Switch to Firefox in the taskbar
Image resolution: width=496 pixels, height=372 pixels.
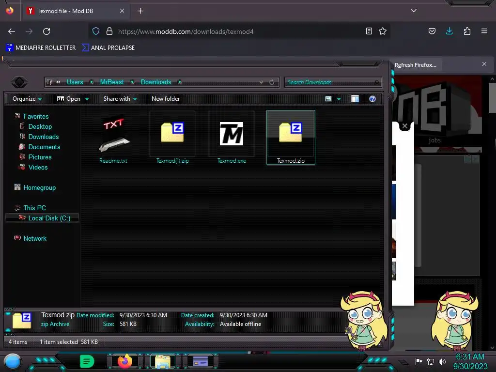tap(124, 361)
